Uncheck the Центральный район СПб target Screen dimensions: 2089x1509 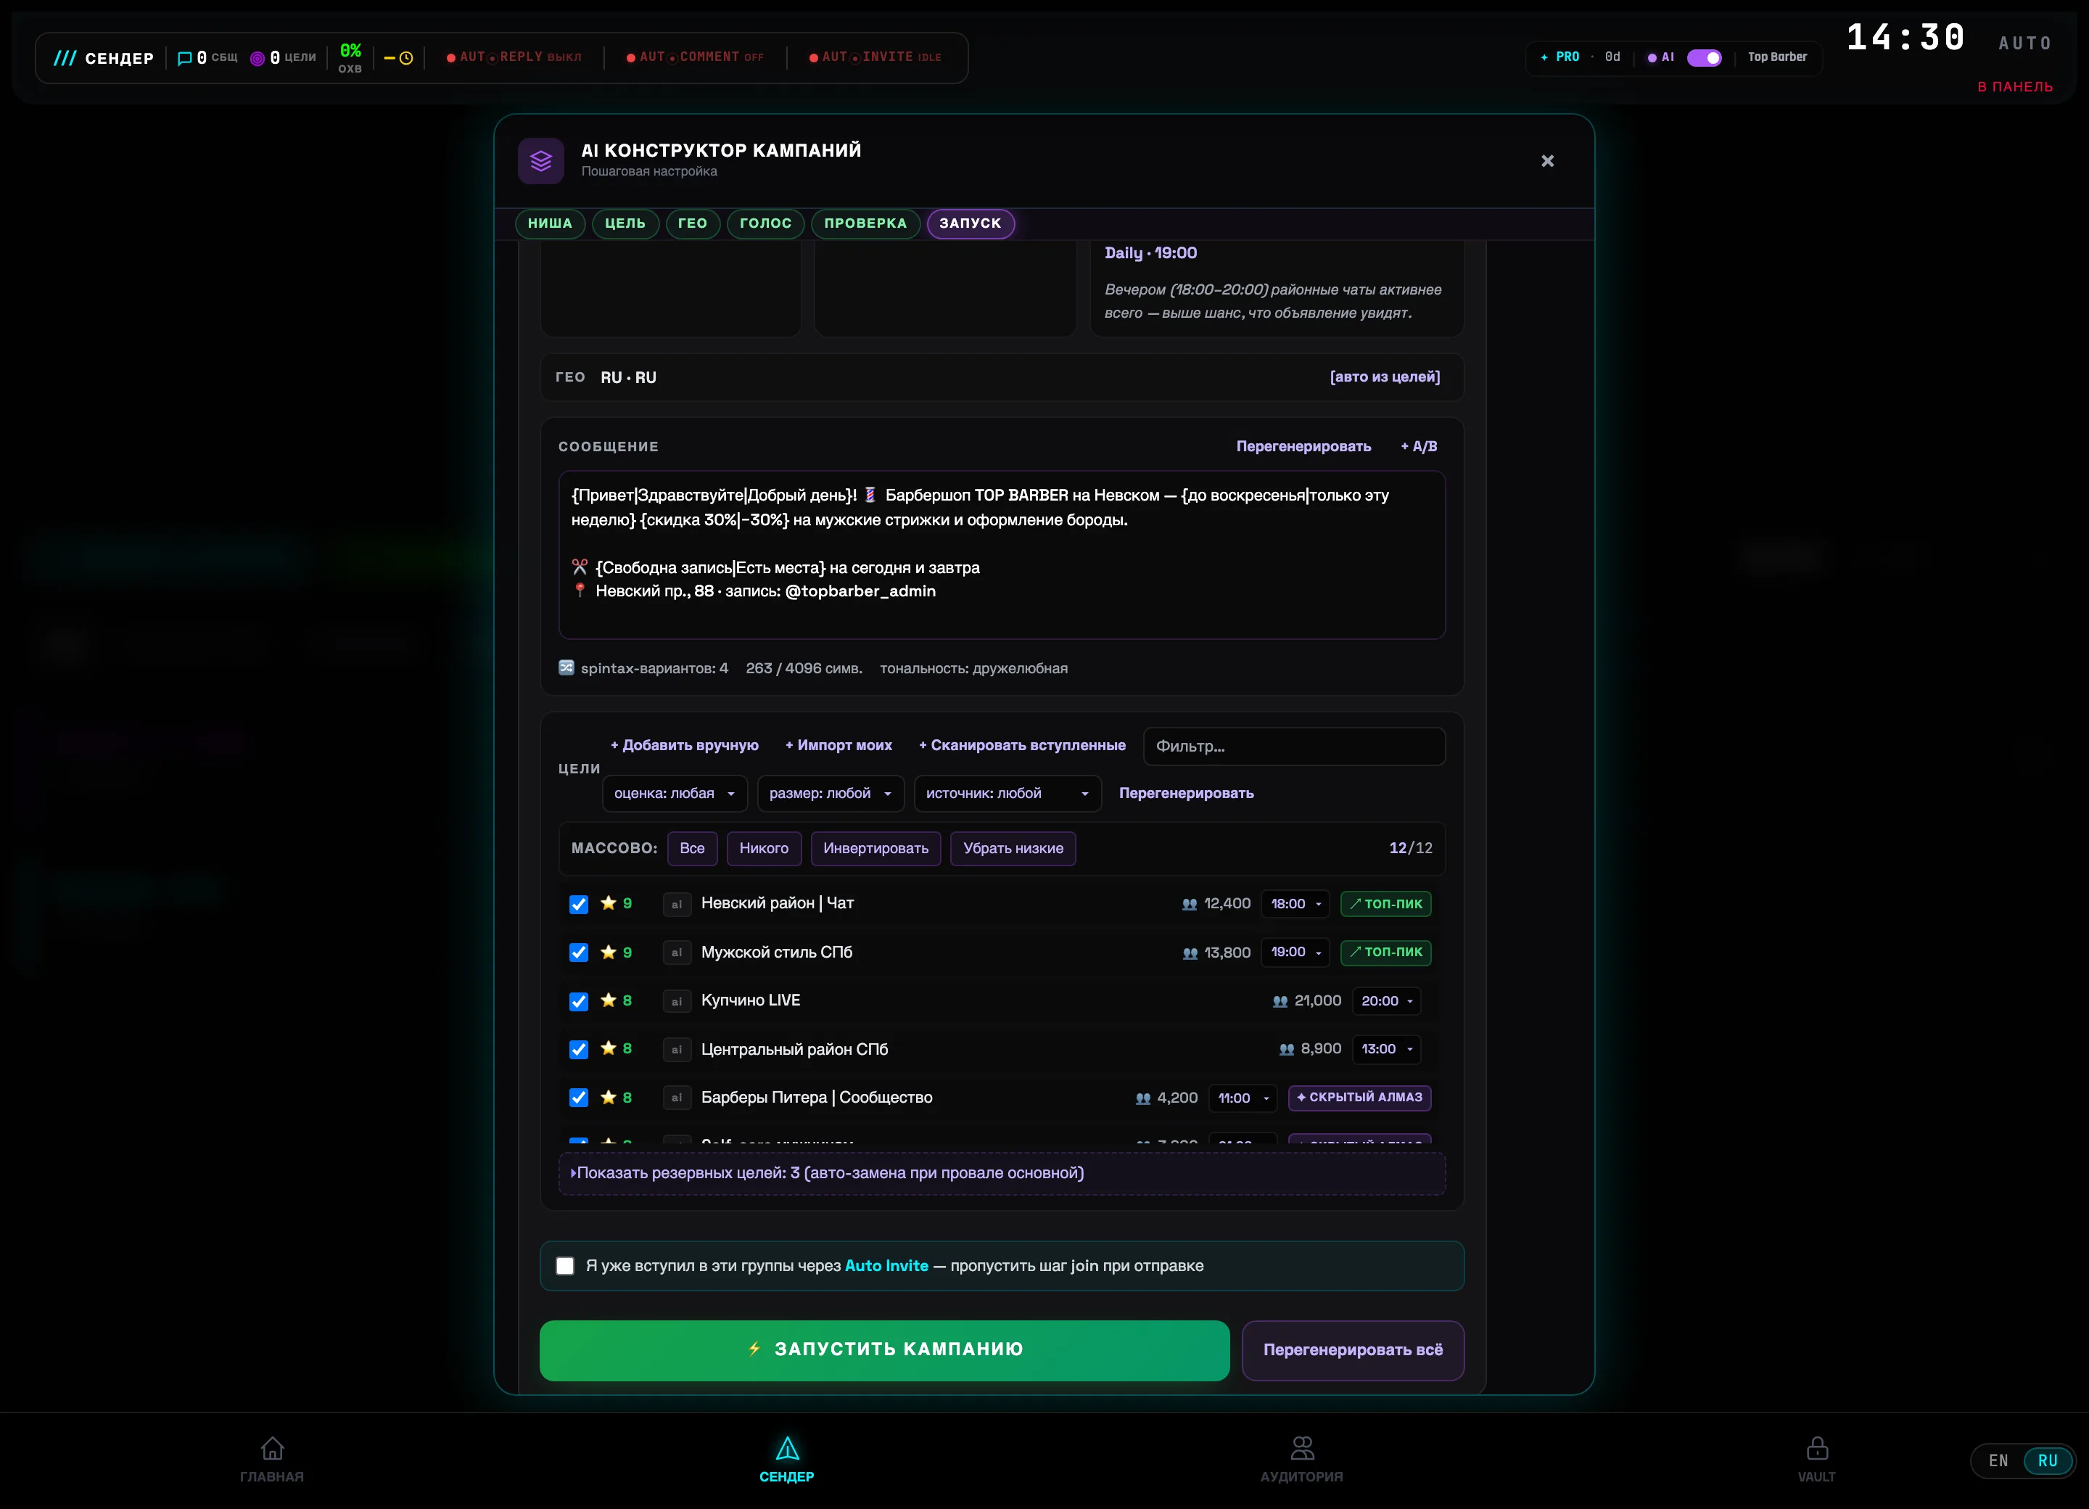point(578,1049)
